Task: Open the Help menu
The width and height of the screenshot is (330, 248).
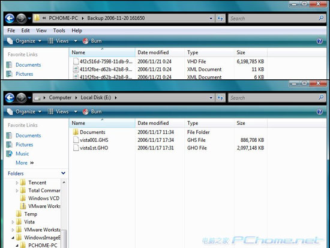Action: pos(77,31)
